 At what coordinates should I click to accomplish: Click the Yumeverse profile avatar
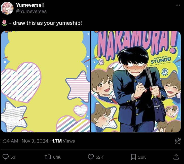coord(7,8)
